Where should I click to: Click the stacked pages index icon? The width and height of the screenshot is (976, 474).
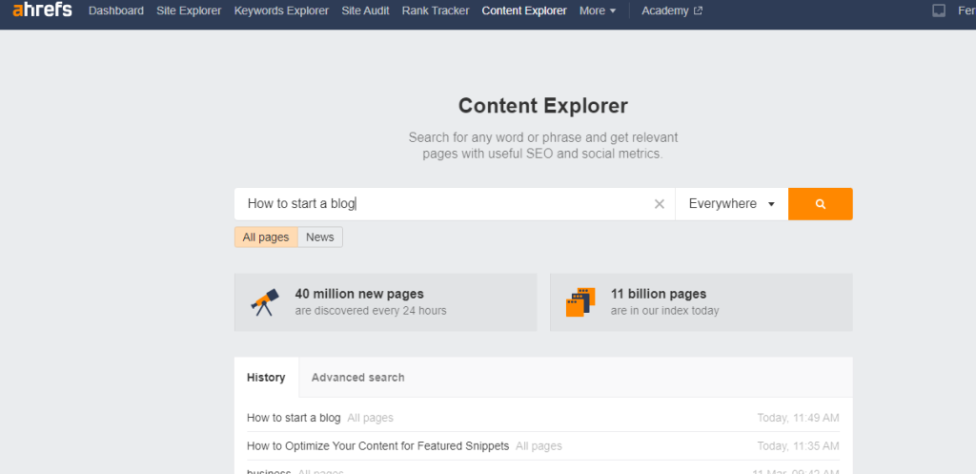(x=580, y=301)
